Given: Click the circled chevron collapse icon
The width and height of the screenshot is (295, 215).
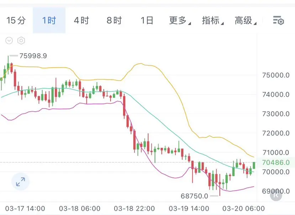Looking at the screenshot, I should (9, 41).
